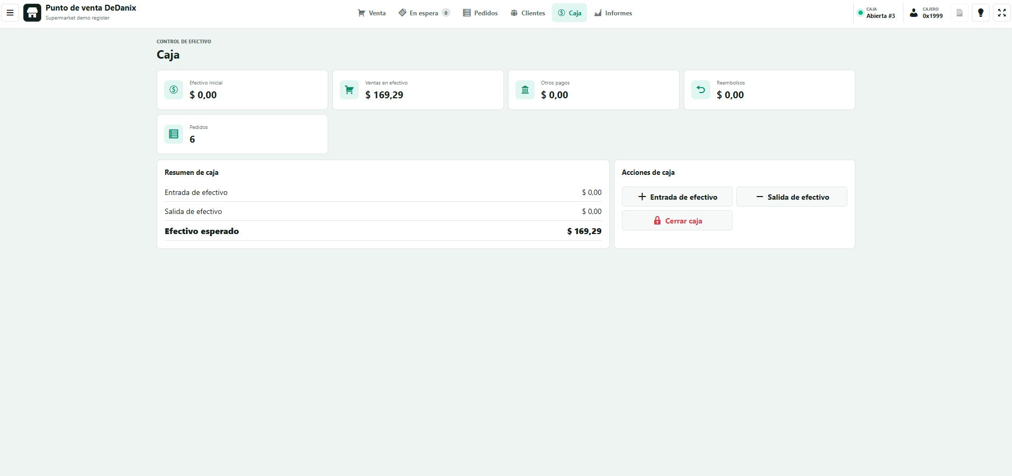Open the Clientes tab
The height and width of the screenshot is (476, 1012).
tap(528, 13)
